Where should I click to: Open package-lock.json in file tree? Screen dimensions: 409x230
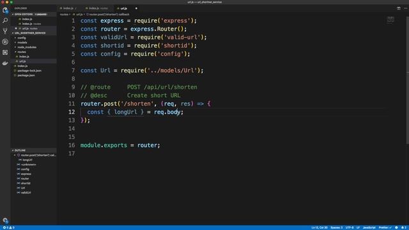coord(29,71)
